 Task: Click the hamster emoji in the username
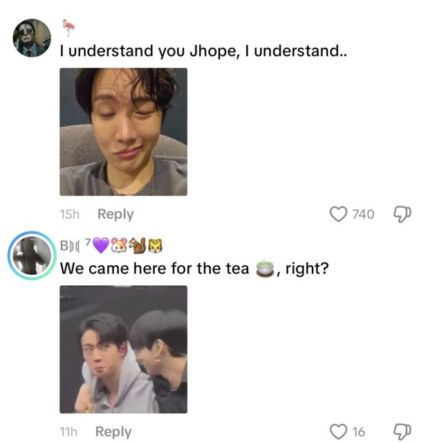click(120, 245)
